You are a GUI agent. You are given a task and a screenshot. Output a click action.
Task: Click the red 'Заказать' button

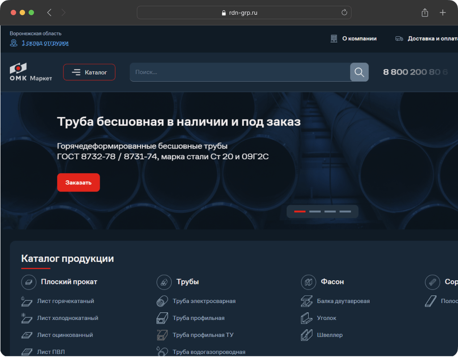pyautogui.click(x=78, y=183)
